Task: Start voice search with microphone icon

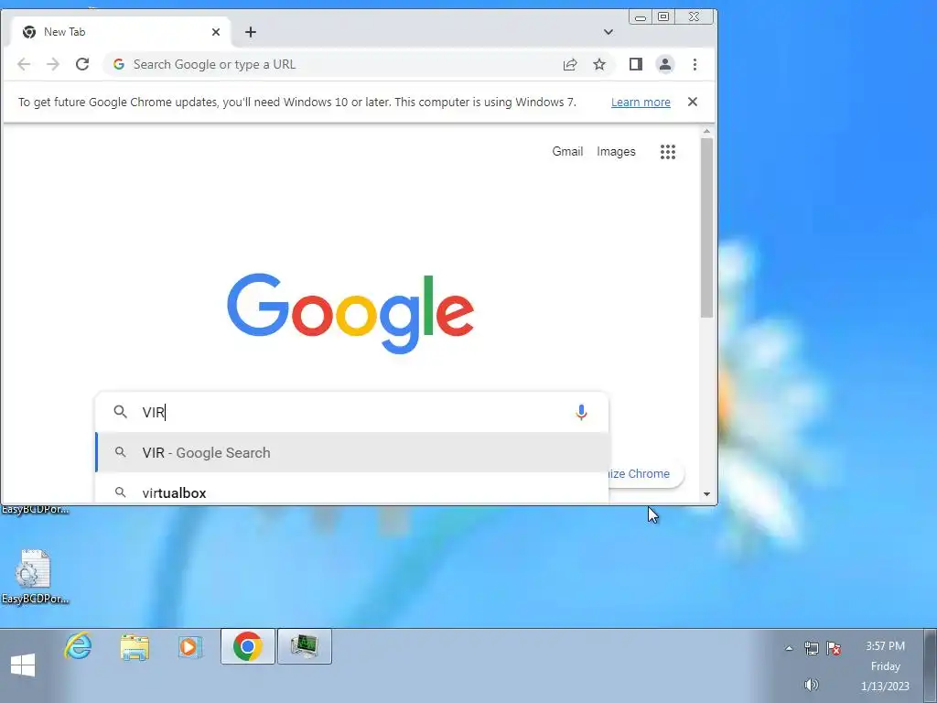Action: (x=581, y=412)
